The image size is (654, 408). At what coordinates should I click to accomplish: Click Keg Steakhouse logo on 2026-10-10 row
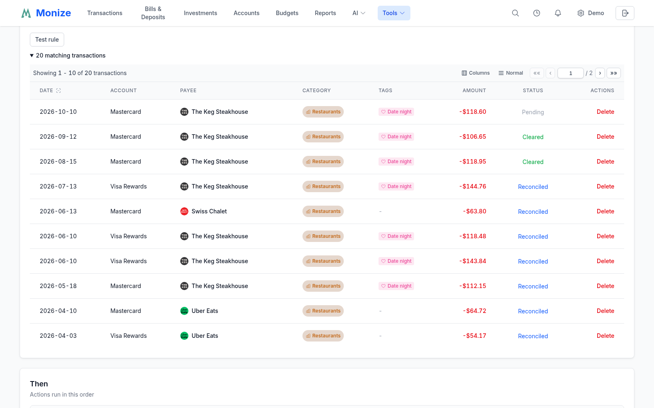(x=184, y=112)
